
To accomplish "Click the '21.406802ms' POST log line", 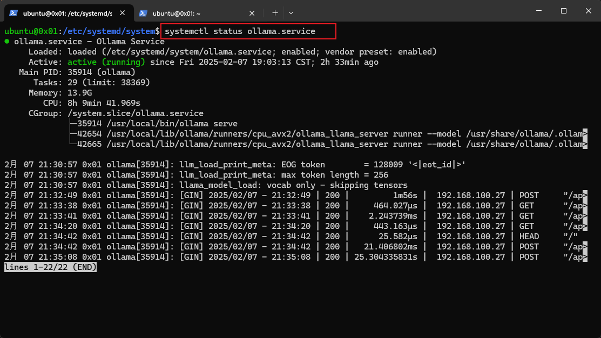I will click(295, 247).
